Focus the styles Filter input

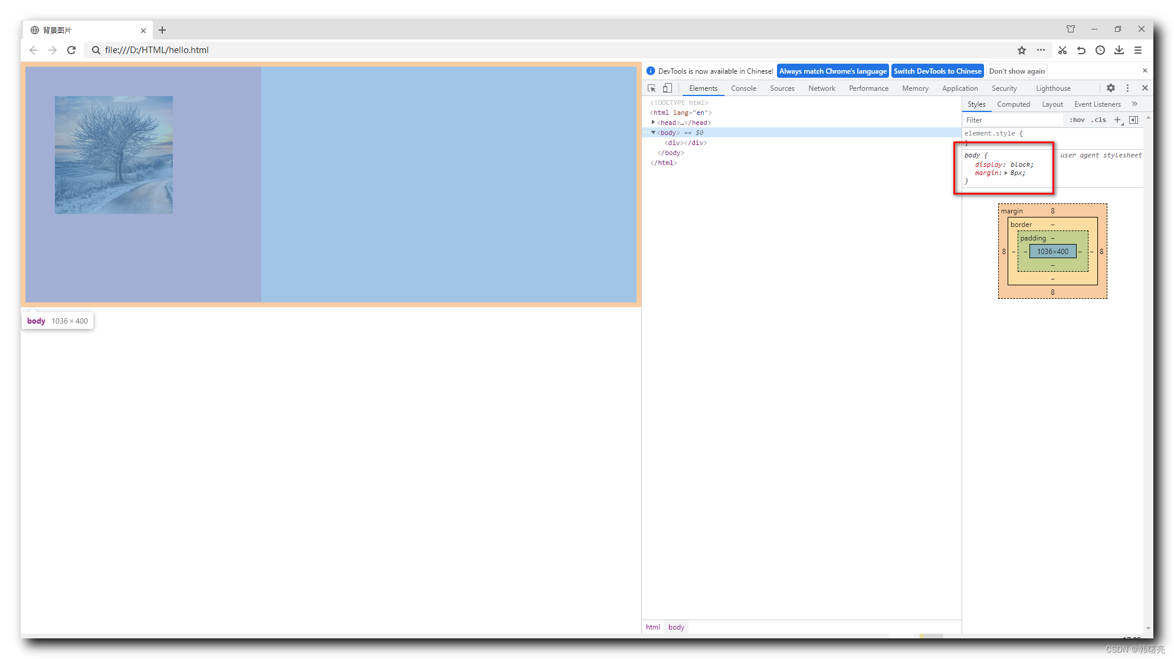coord(1012,120)
